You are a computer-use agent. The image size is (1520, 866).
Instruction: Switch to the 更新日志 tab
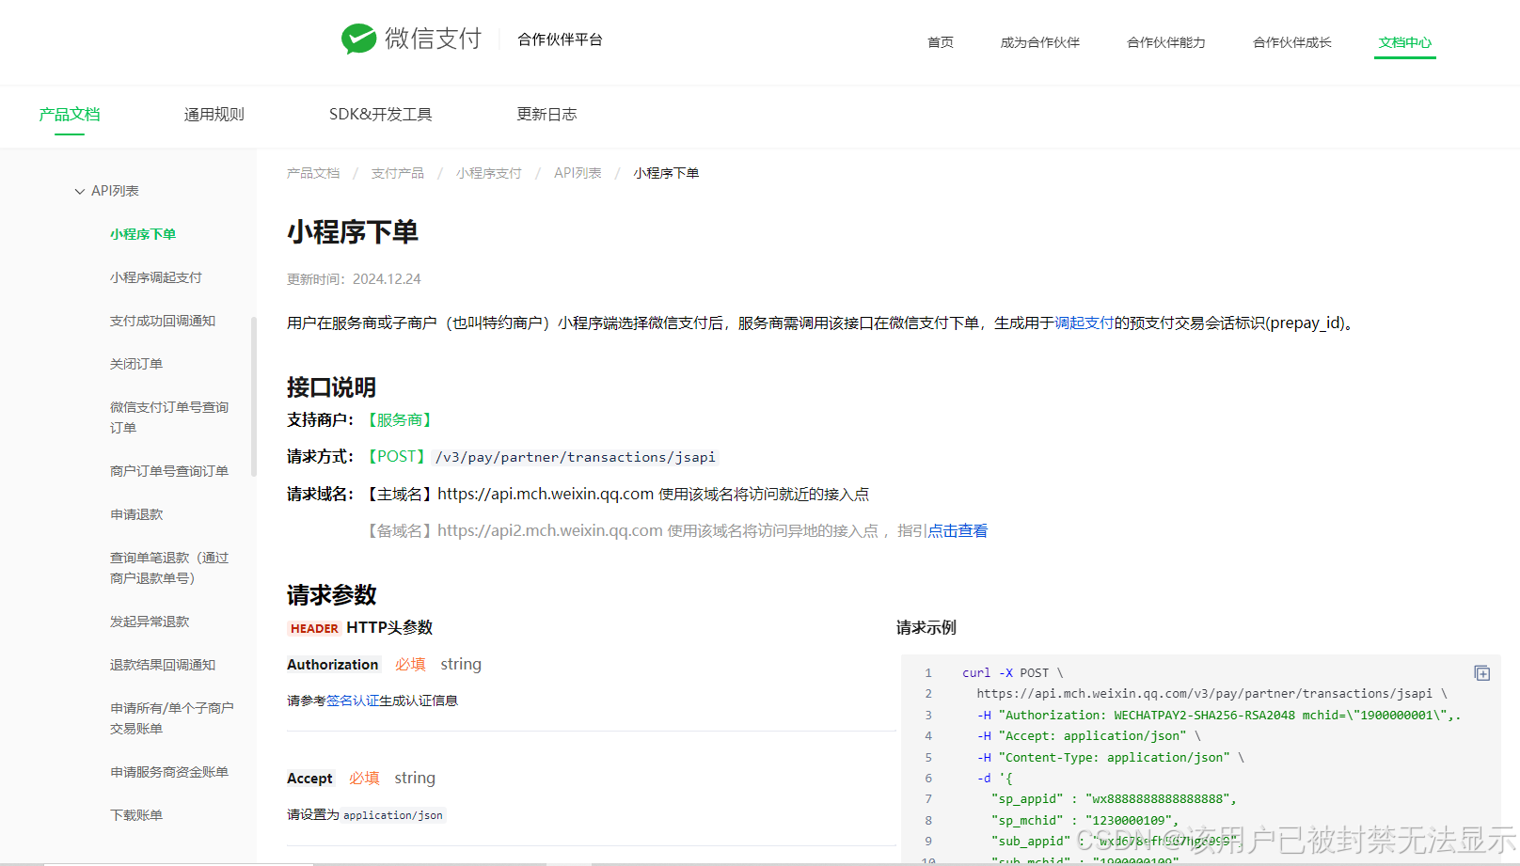tap(546, 115)
